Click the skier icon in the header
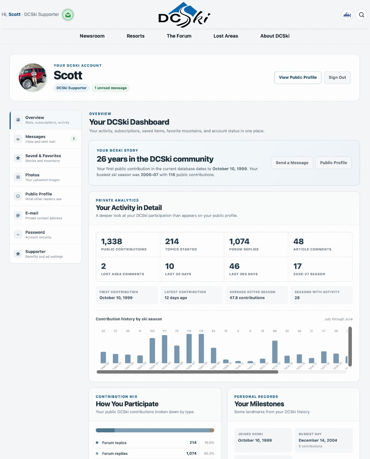This screenshot has height=459, width=370. click(x=347, y=15)
